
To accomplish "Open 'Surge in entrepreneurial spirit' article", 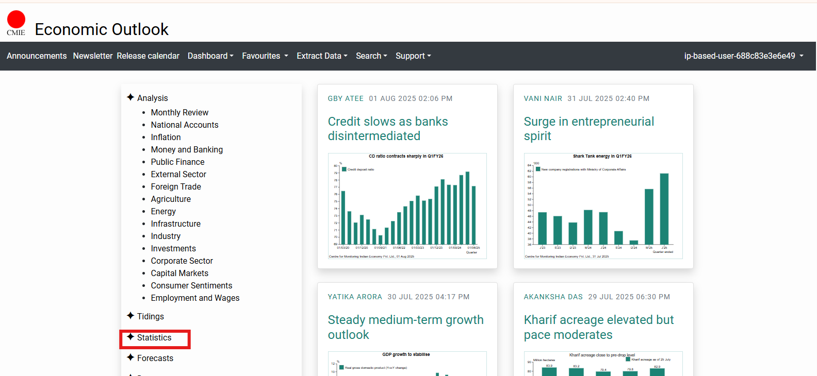I will click(589, 129).
